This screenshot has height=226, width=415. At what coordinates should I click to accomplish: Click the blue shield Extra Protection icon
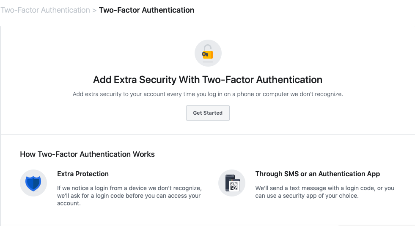(x=33, y=183)
